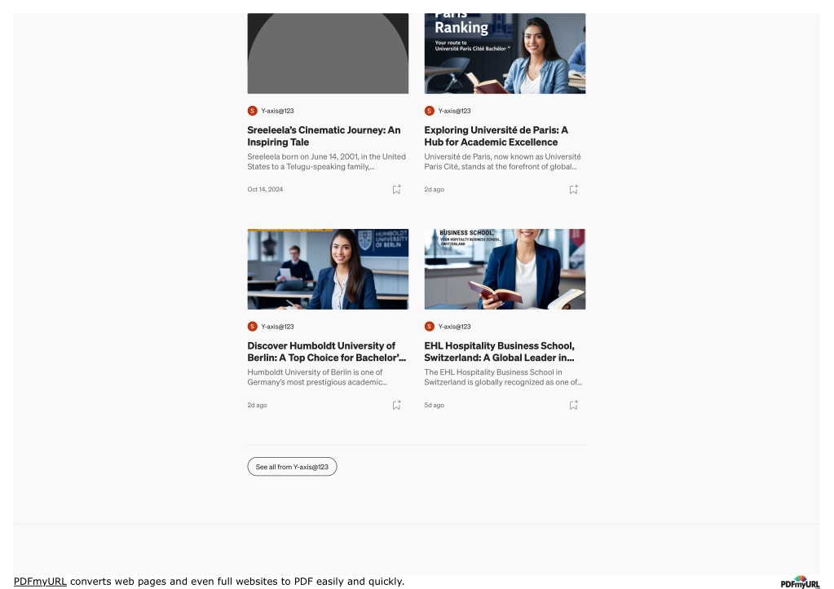
Task: Click Y-axis@123 author name above Paris article
Action: coord(454,111)
